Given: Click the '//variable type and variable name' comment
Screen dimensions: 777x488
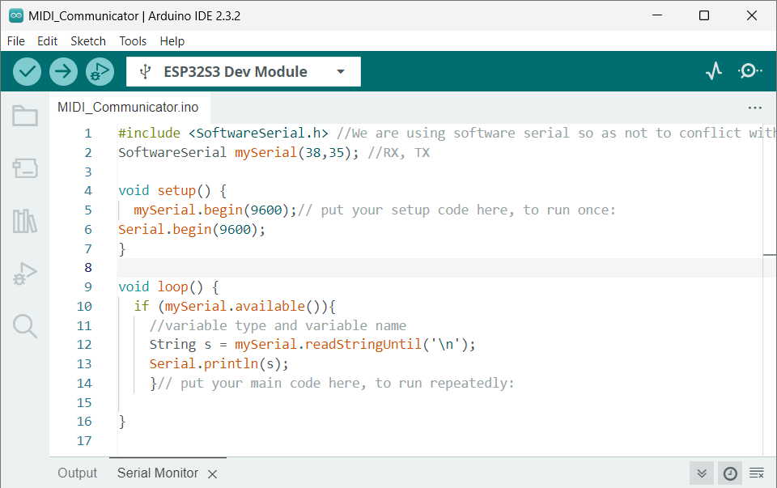Looking at the screenshot, I should [278, 325].
